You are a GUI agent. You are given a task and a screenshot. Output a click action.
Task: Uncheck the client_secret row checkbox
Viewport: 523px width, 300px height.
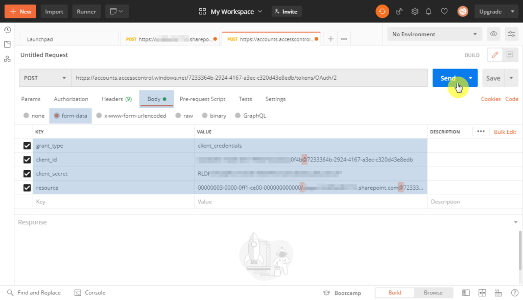pyautogui.click(x=27, y=174)
